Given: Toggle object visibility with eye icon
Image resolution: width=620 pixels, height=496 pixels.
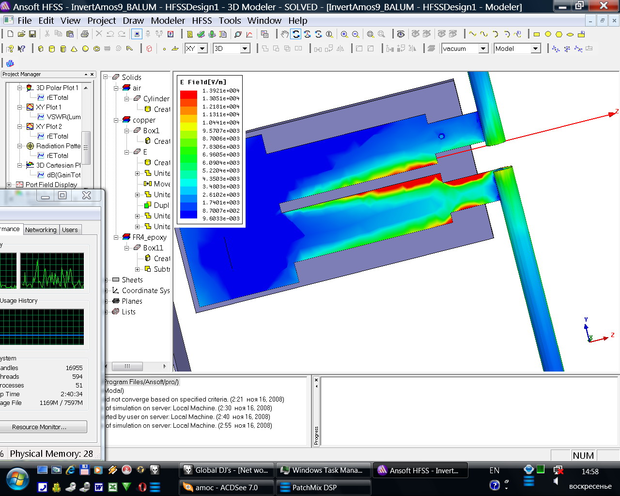Looking at the screenshot, I should (x=401, y=34).
